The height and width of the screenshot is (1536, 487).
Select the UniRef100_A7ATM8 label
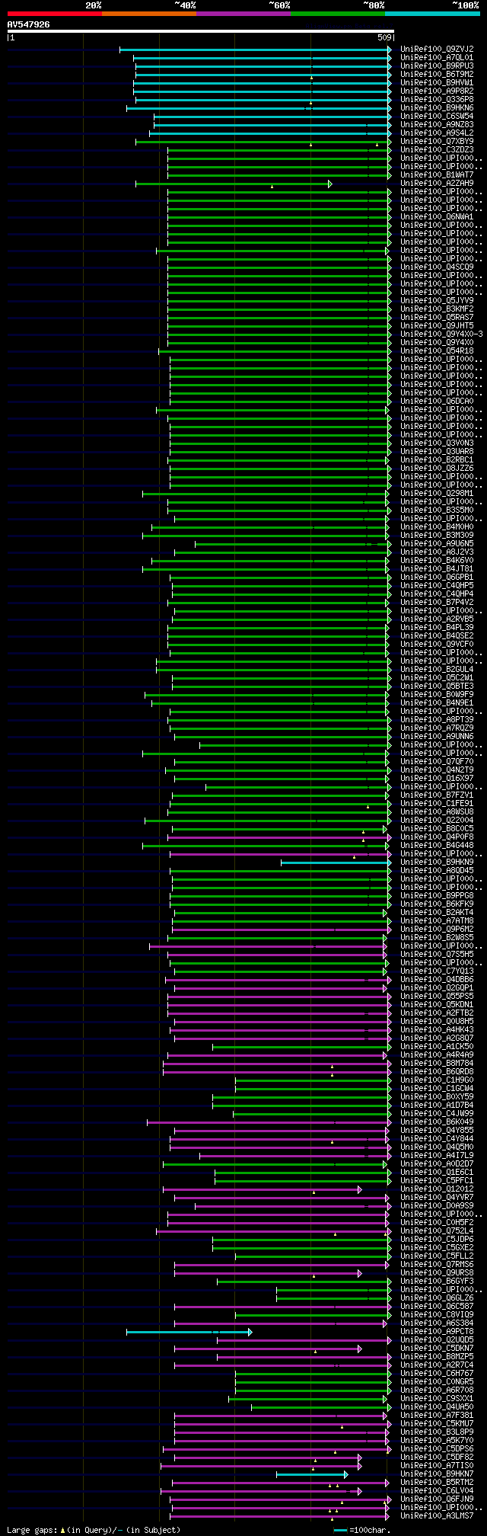(437, 921)
